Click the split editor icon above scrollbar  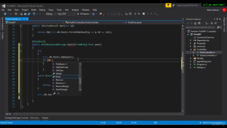[x=183, y=26]
